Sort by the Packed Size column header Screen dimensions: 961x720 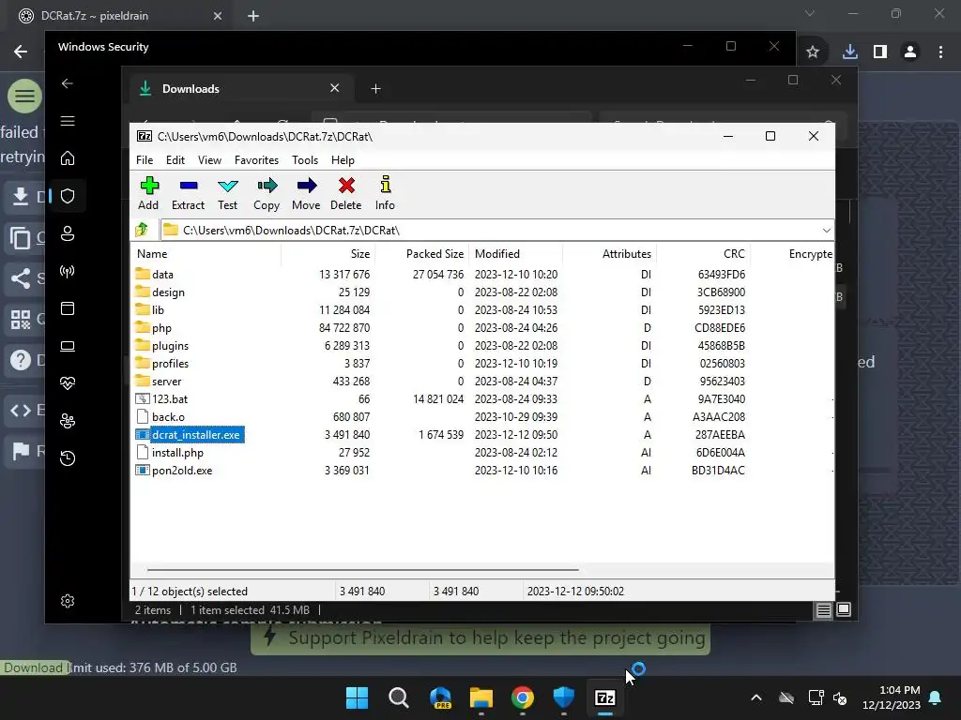422,253
